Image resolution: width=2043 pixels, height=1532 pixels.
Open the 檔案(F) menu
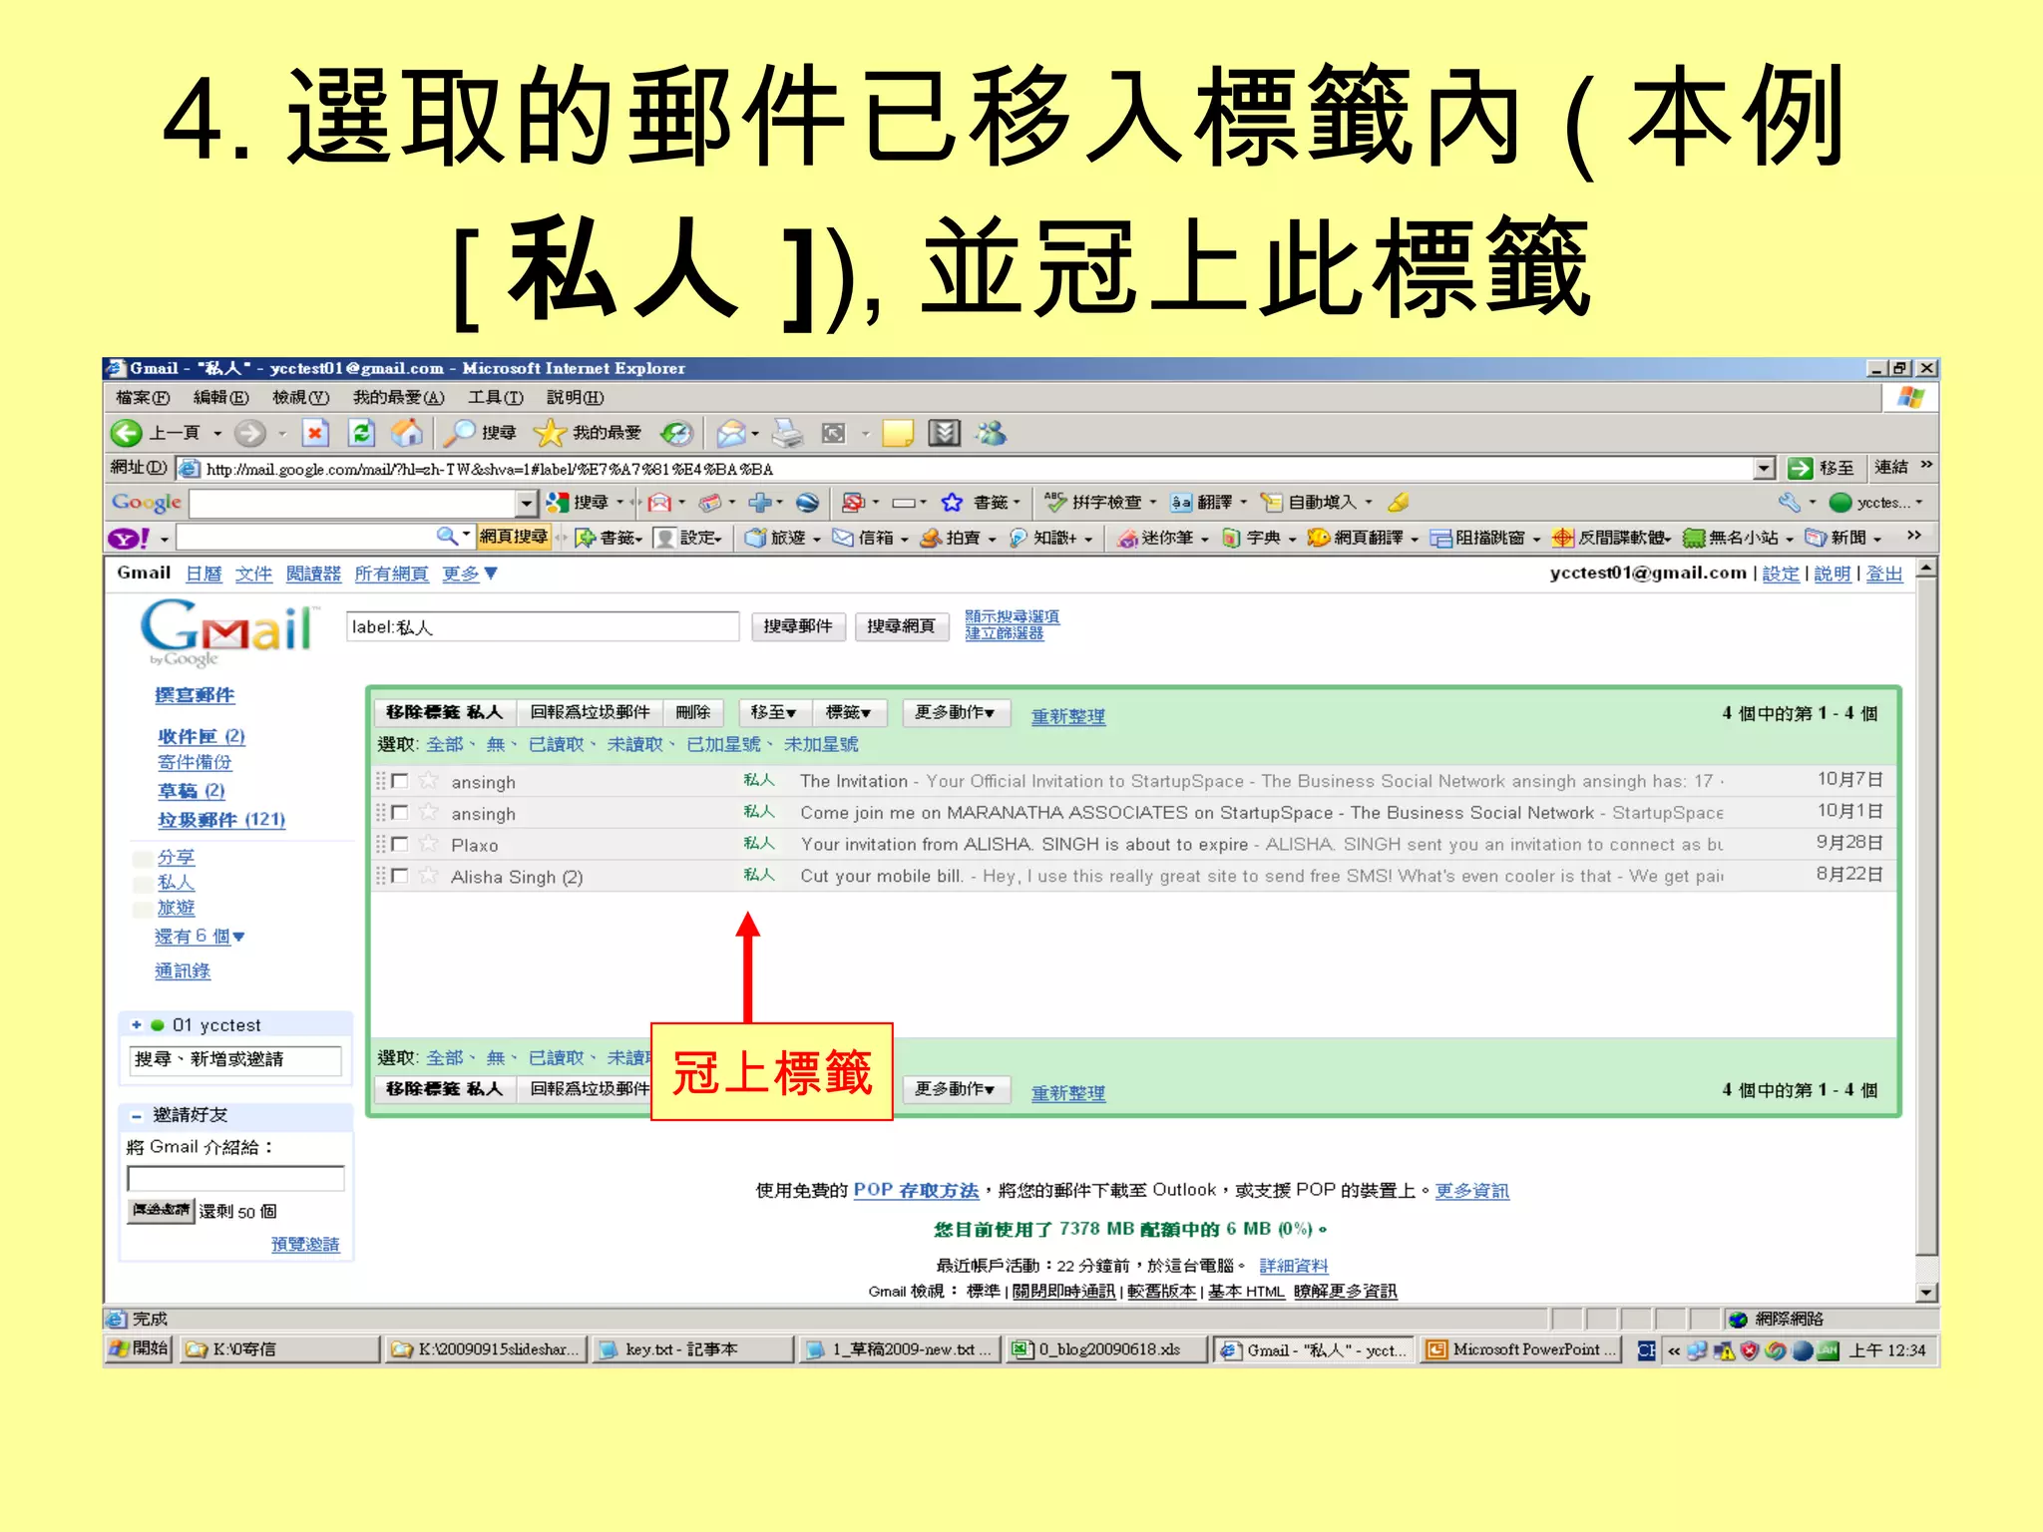coord(143,397)
